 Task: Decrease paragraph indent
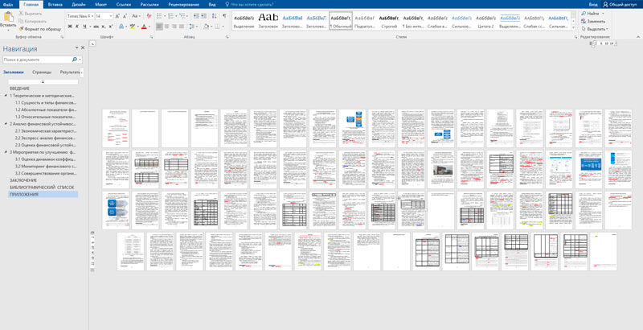[196, 16]
